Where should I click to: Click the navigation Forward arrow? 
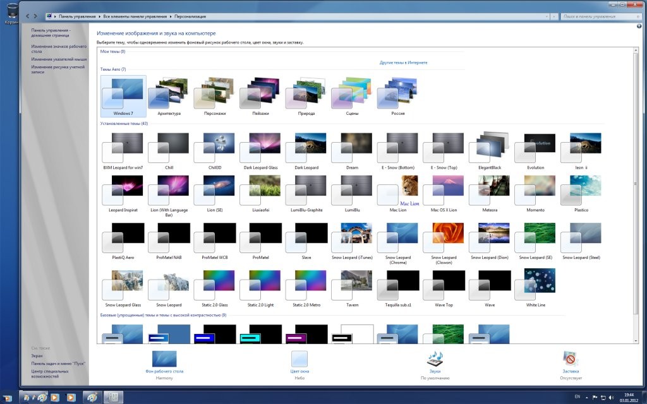coord(35,16)
